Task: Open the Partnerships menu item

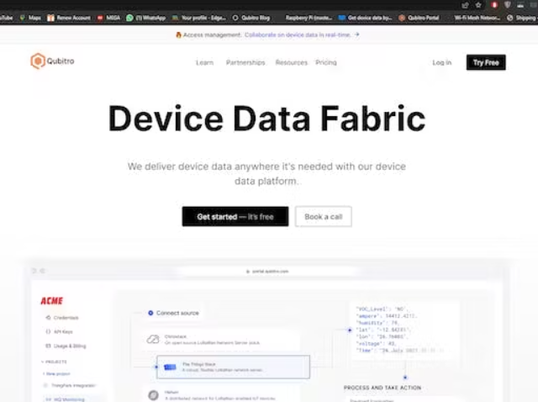Action: 245,62
